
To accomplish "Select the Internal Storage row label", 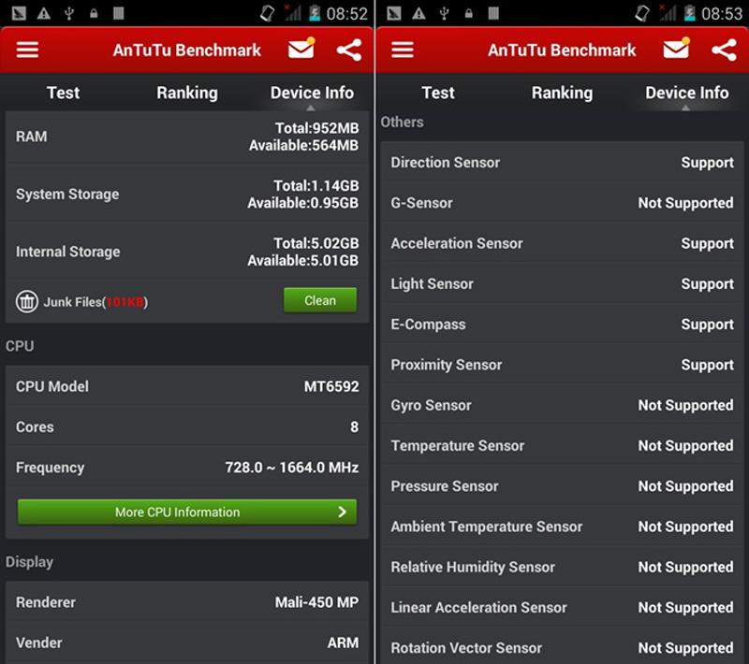I will click(x=67, y=252).
